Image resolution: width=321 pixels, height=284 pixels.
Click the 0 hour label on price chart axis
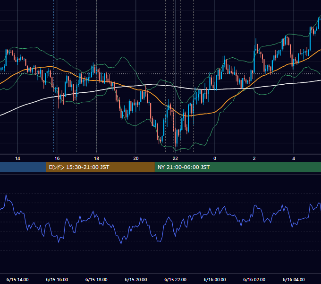(215, 159)
